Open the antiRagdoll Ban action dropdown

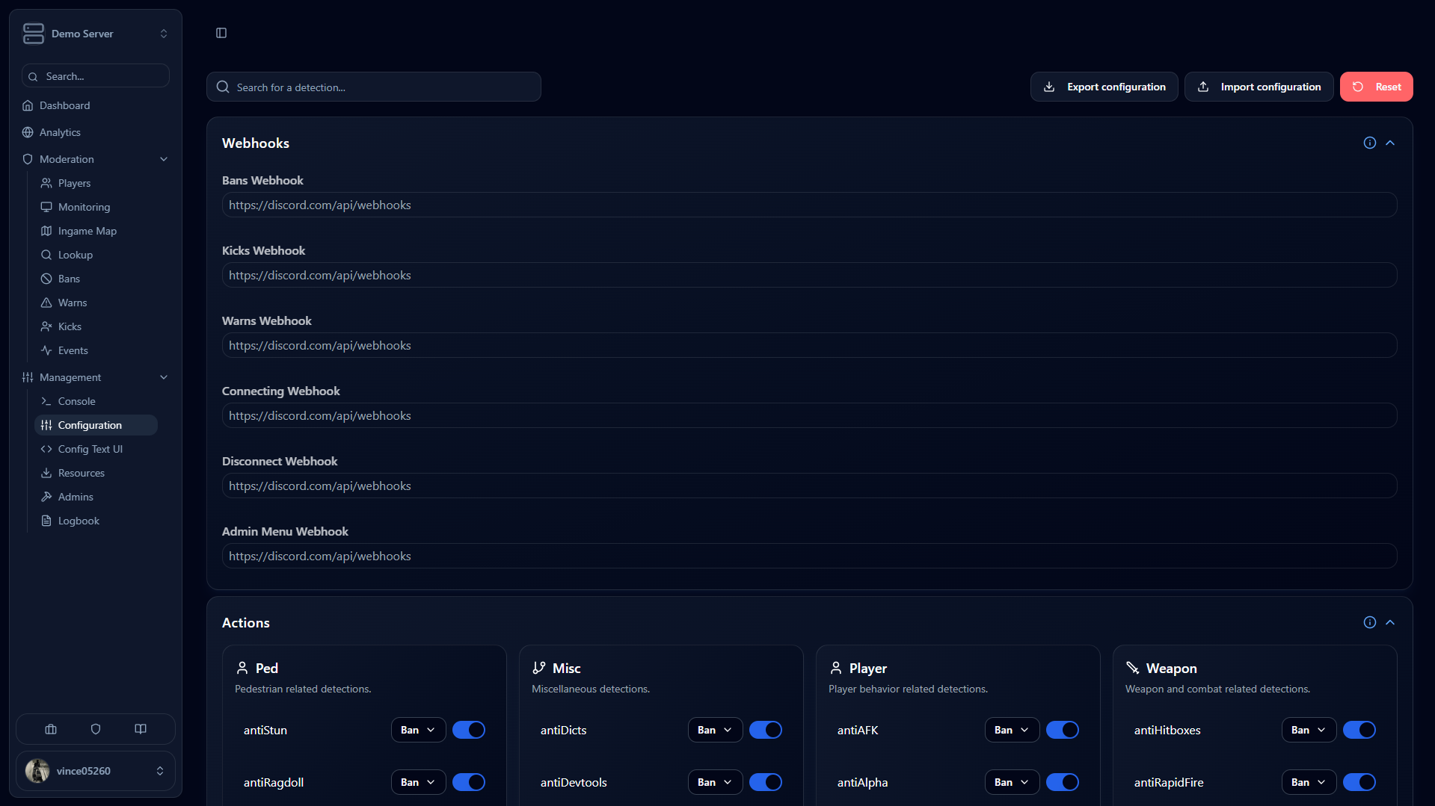418,782
